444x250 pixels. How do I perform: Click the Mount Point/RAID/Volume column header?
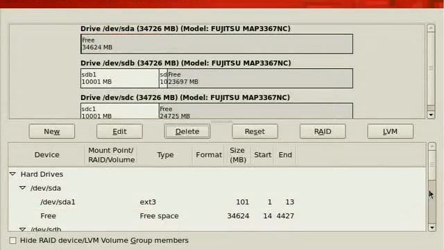pos(111,155)
